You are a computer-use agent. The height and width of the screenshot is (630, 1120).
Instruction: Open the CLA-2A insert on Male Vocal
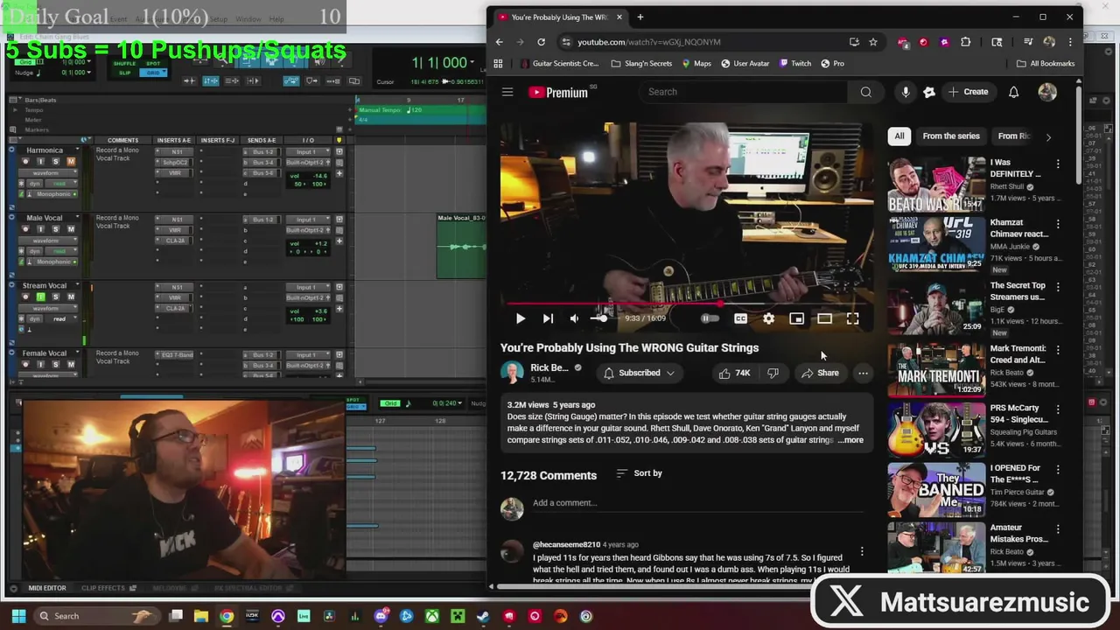click(x=175, y=241)
